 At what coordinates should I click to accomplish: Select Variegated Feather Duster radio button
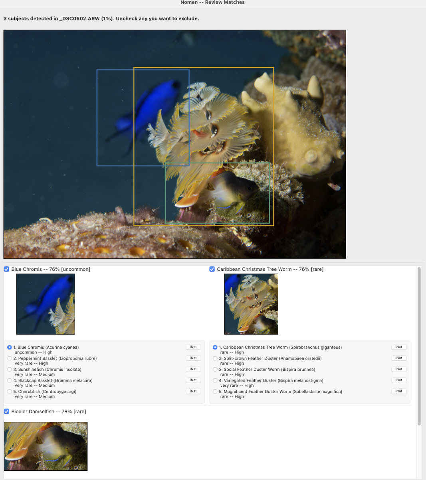coord(215,381)
